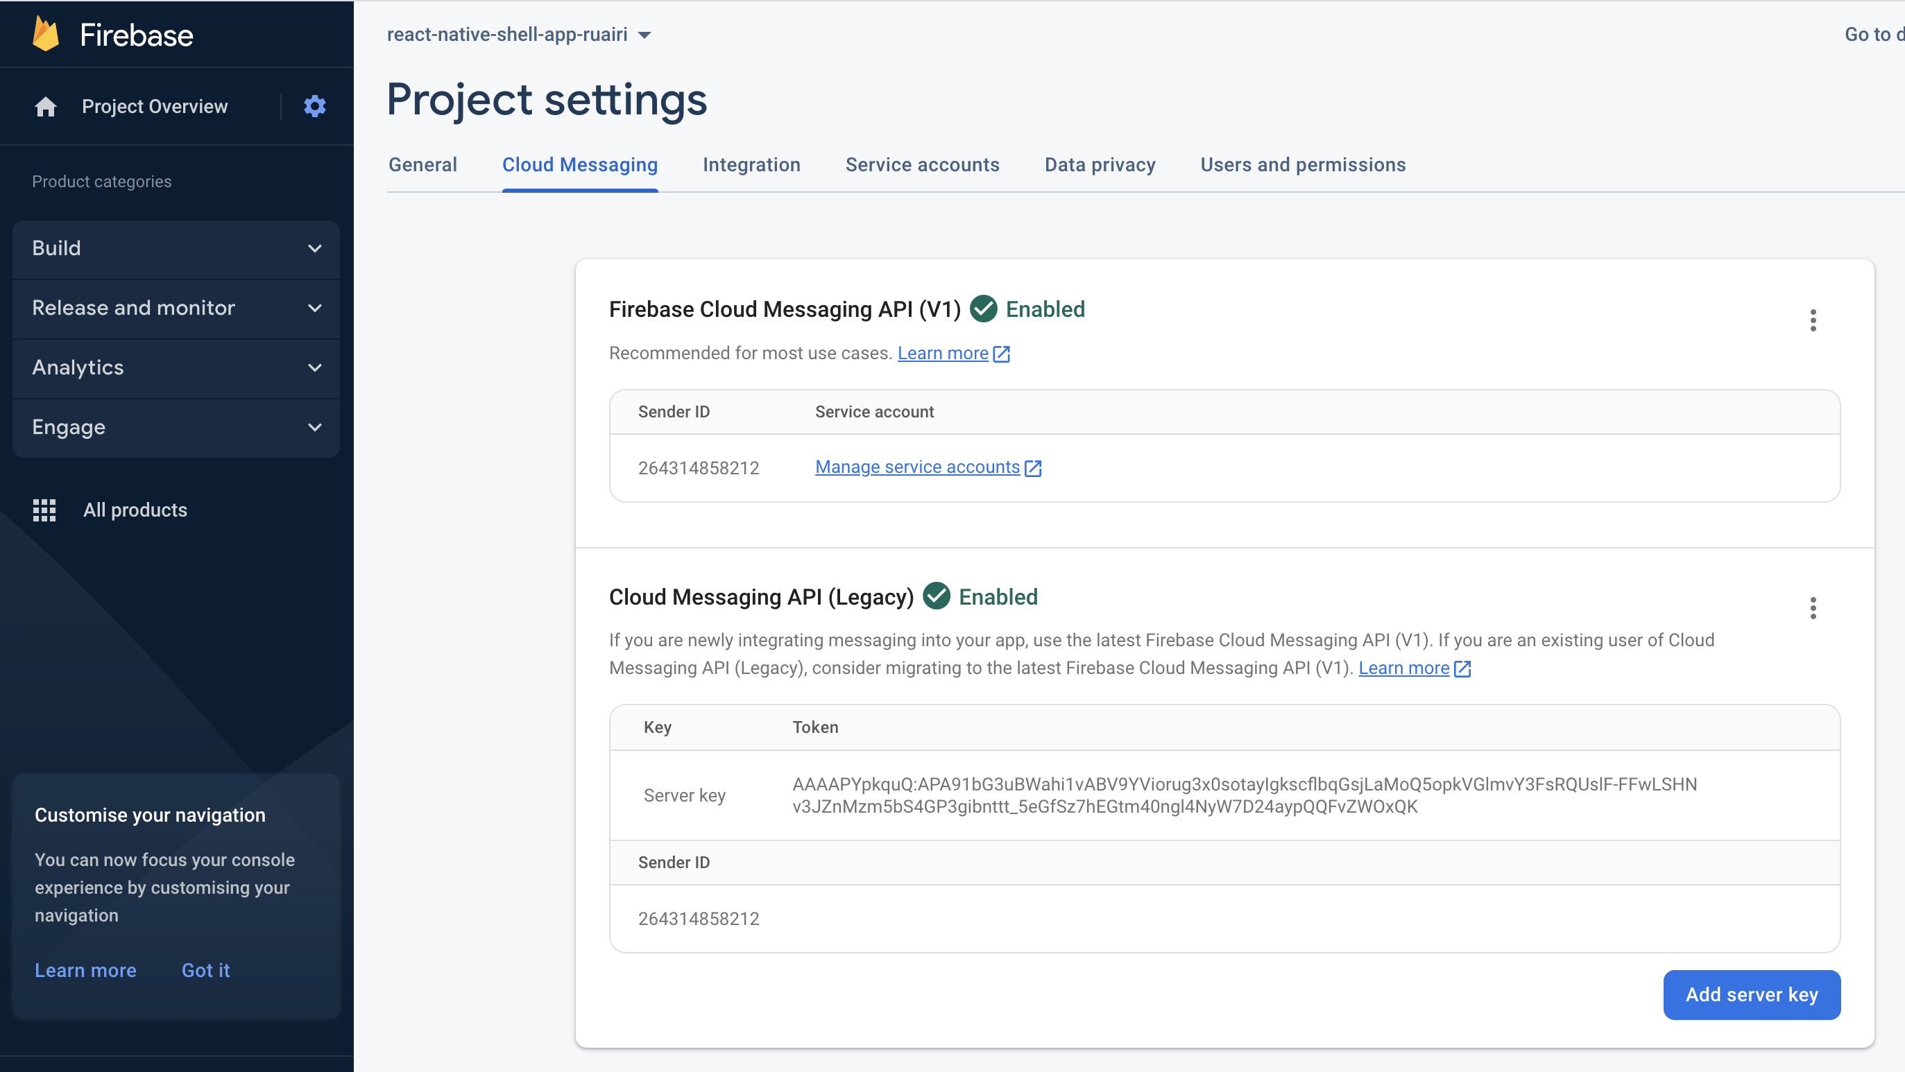The image size is (1905, 1072).
Task: Click the external link icon after the Legacy Learn more link
Action: pyautogui.click(x=1462, y=669)
